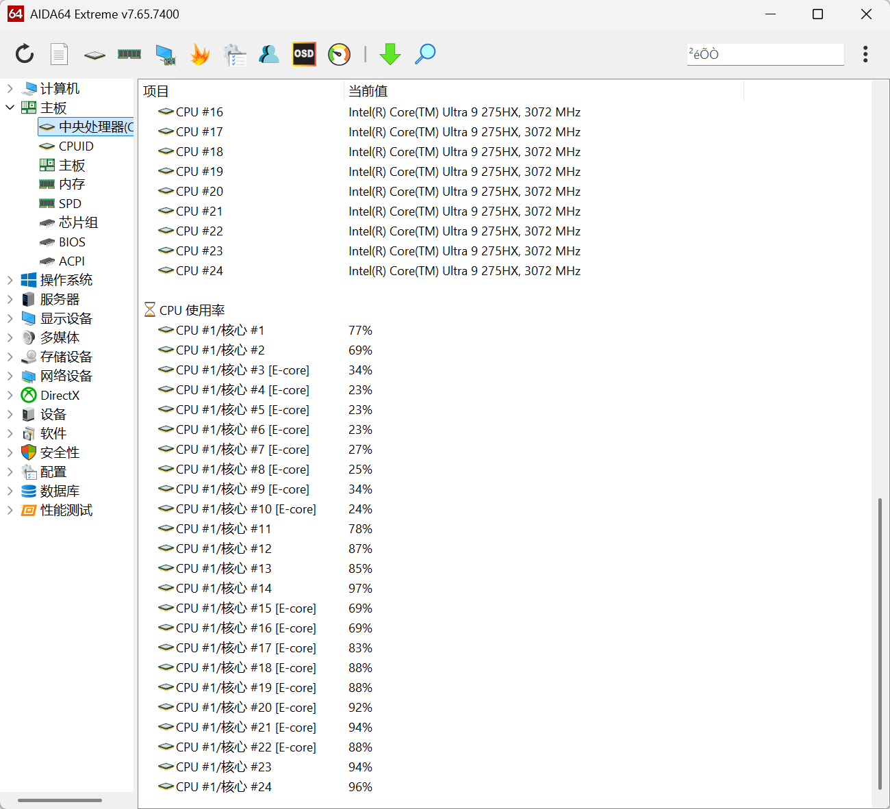Click the CPU 使用率 section heading
This screenshot has height=809, width=890.
(x=192, y=310)
